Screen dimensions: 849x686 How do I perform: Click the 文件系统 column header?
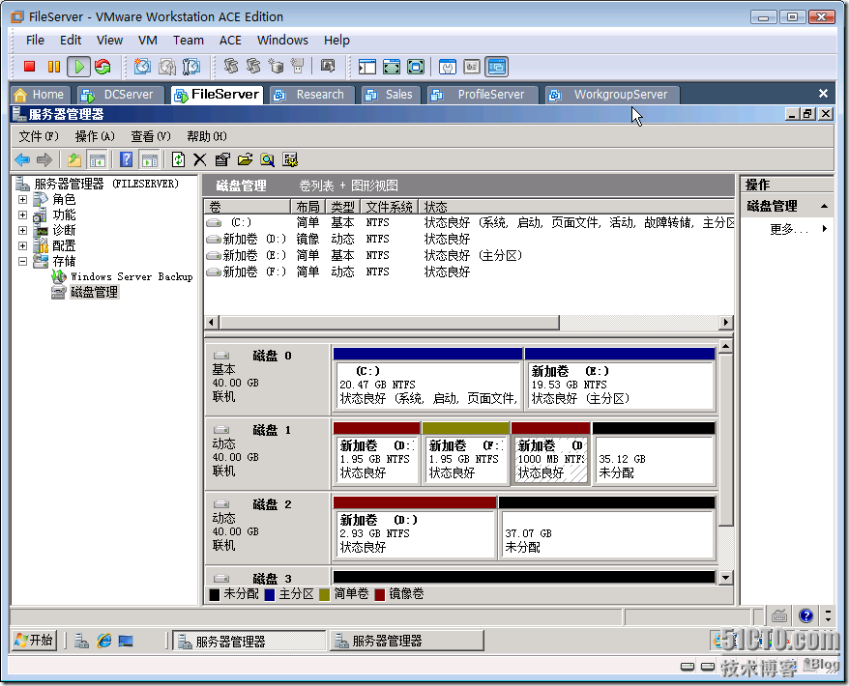click(x=390, y=207)
